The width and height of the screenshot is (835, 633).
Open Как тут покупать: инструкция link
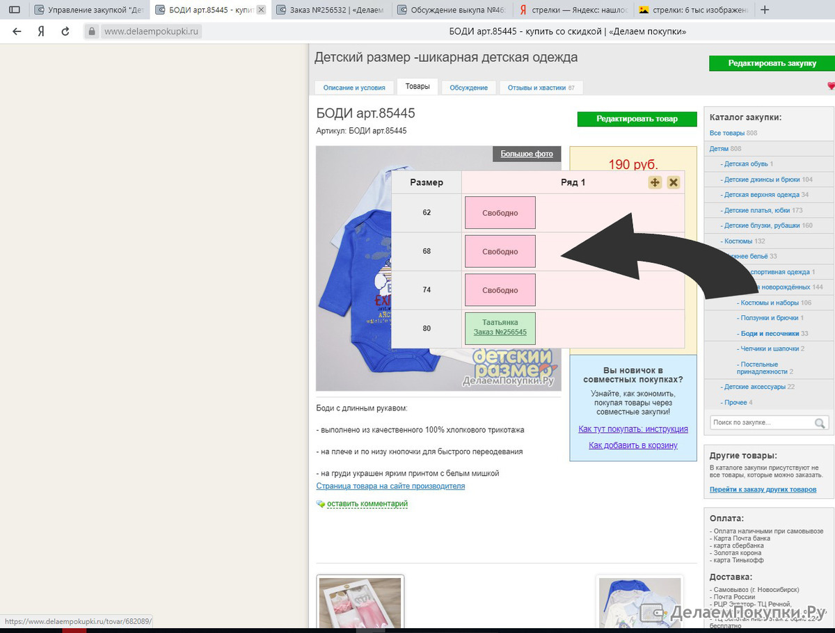click(633, 429)
